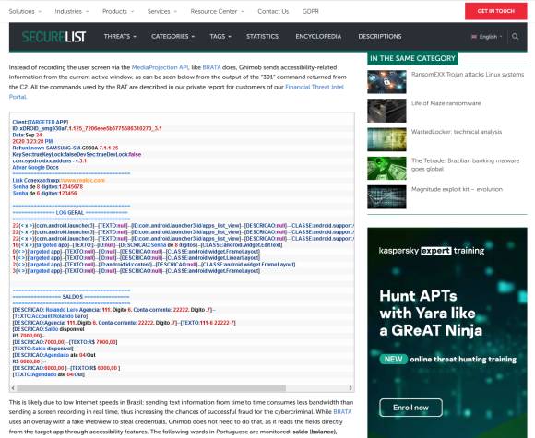
Task: Go to Contact Us page
Action: click(x=273, y=11)
